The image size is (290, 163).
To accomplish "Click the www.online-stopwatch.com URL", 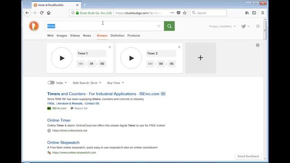I will [74, 153].
